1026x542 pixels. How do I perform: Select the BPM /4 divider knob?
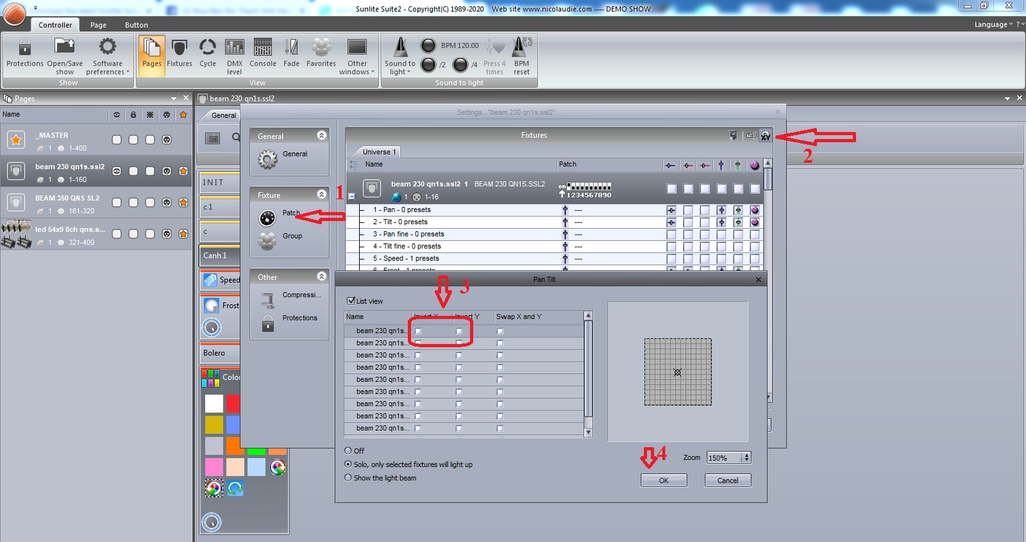(460, 65)
